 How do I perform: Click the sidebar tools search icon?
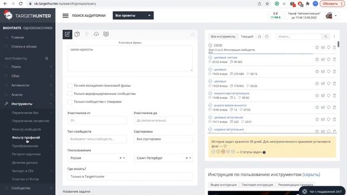[x=47, y=58]
